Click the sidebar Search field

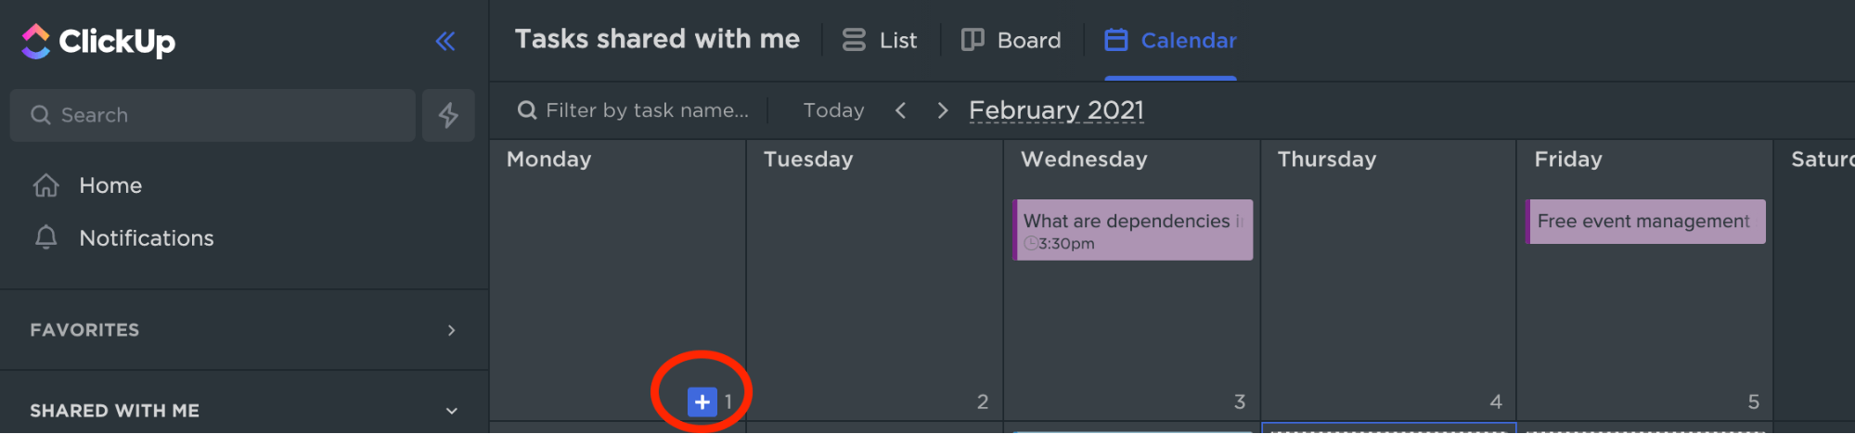(x=213, y=115)
